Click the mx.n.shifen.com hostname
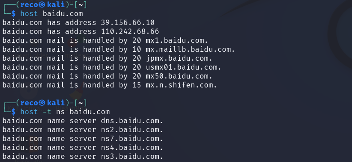The width and height of the screenshot is (352, 162). click(x=182, y=85)
